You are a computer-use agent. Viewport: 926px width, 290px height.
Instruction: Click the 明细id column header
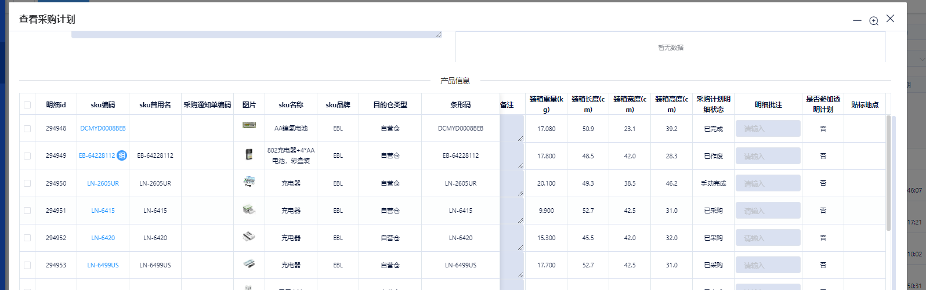[56, 105]
